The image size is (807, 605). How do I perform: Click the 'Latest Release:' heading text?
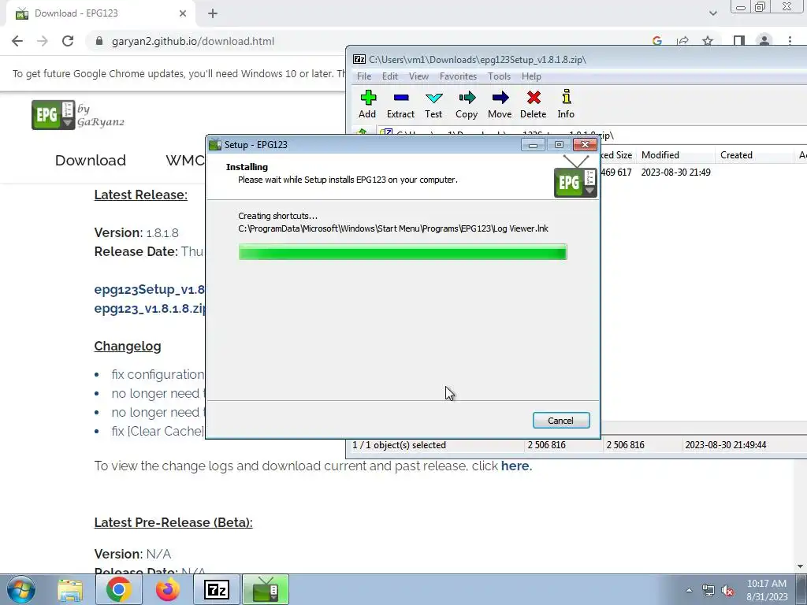[x=140, y=195]
